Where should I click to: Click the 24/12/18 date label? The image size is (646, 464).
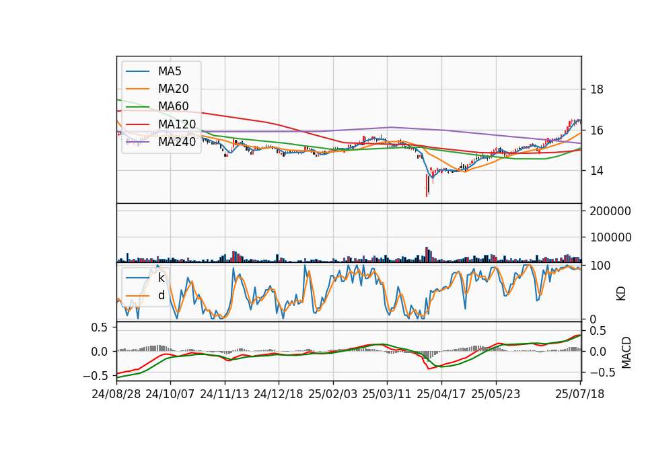(279, 394)
